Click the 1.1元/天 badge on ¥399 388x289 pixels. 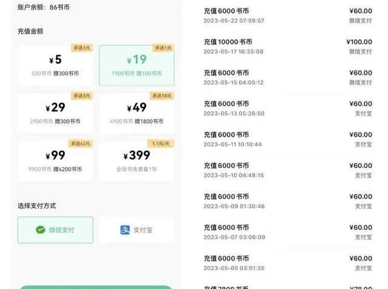162,144
